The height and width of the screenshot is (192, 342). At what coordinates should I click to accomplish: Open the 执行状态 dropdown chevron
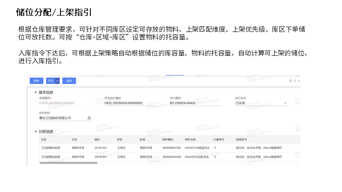point(285,103)
